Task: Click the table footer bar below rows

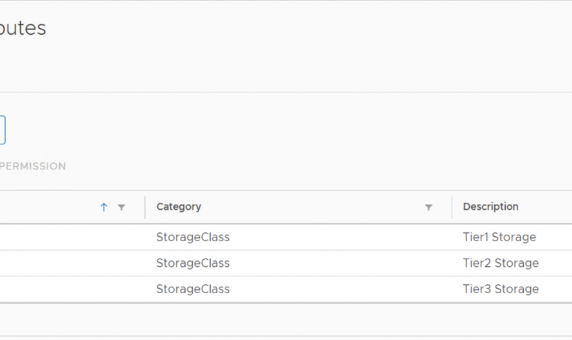Action: point(286,319)
